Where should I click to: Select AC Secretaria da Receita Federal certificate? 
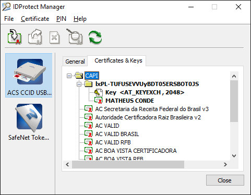pos(152,109)
